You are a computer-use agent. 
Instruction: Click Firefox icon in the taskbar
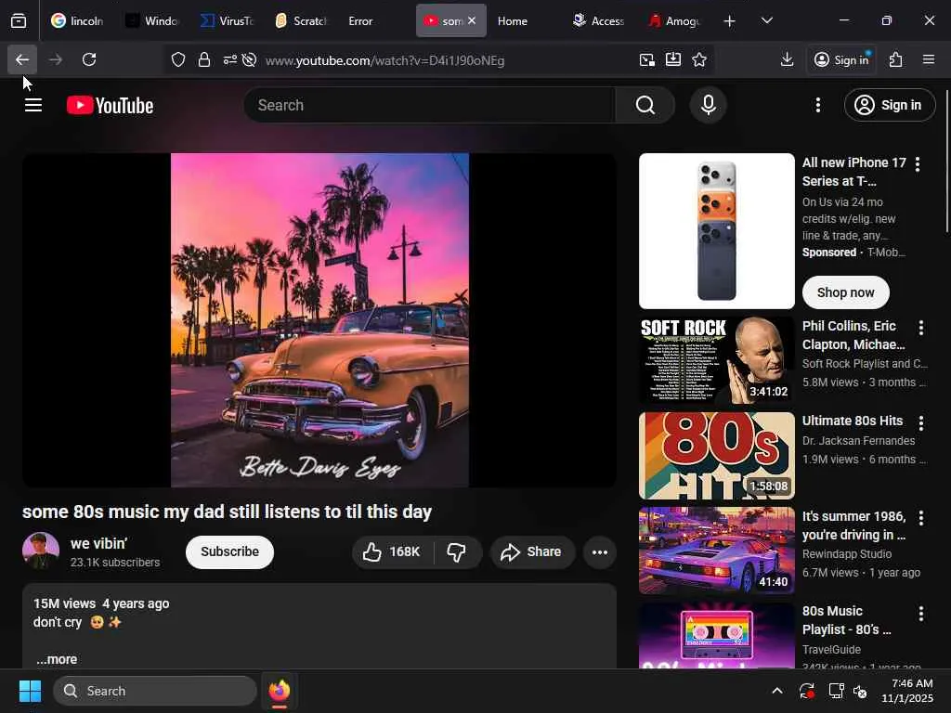(x=279, y=691)
